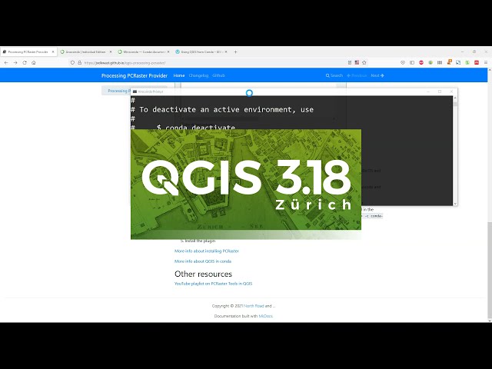Select the Processing PCRaster Provider tab
This screenshot has height=369, width=492.
(28, 52)
